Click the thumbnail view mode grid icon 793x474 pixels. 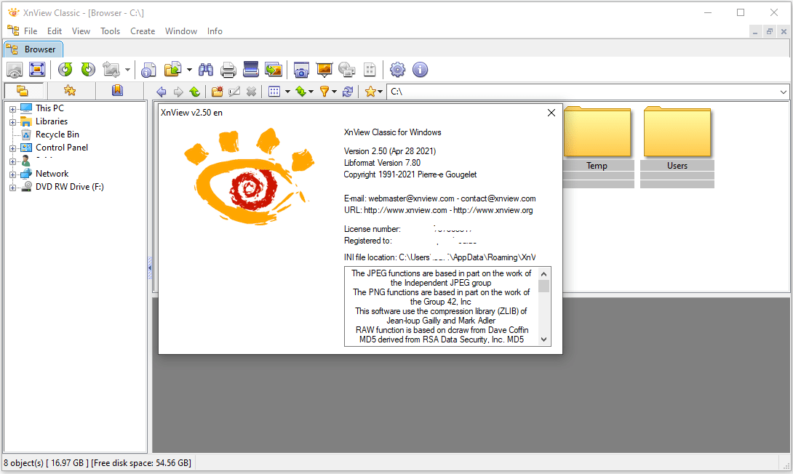coord(274,92)
